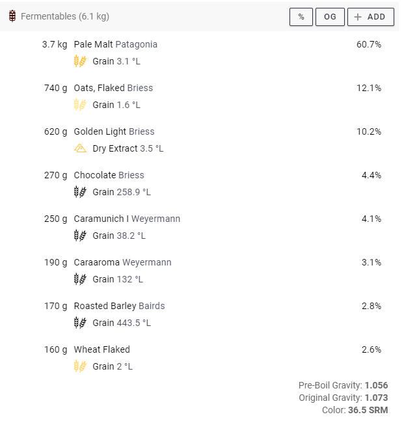
Task: Click the Pale Malt grain icon
Action: point(80,61)
